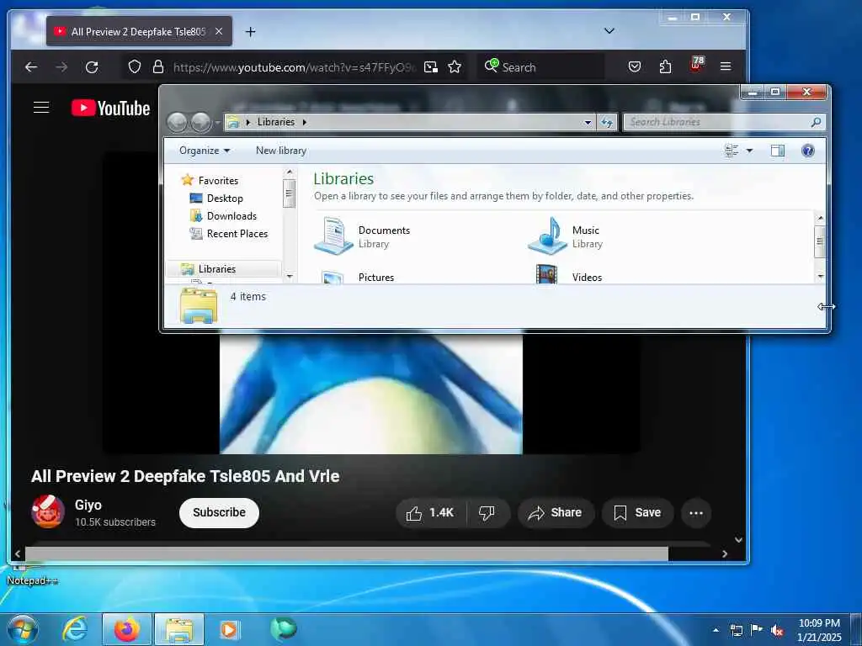The width and height of the screenshot is (862, 646).
Task: Dislike the video
Action: pyautogui.click(x=487, y=512)
